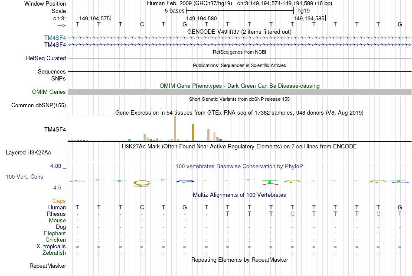Click the faint gray T in Rhesus row
This screenshot has width=412, height=276.
click(400, 214)
